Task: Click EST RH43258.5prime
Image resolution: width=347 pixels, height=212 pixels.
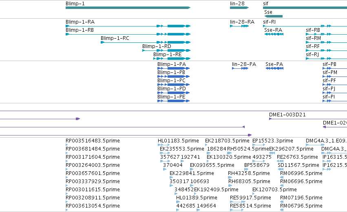Action: pos(249,173)
